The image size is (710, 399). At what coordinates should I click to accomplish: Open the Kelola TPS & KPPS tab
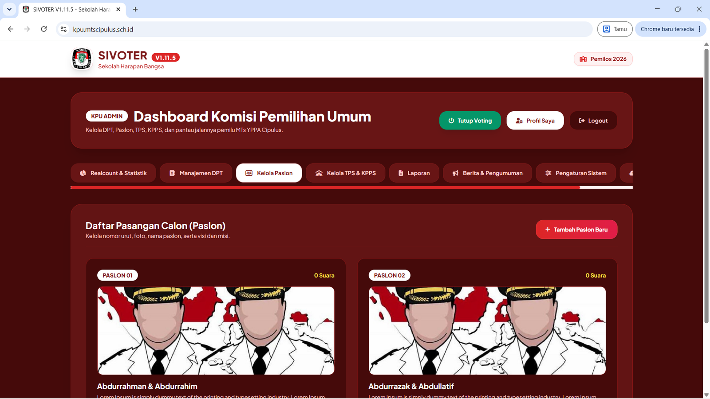coord(345,173)
